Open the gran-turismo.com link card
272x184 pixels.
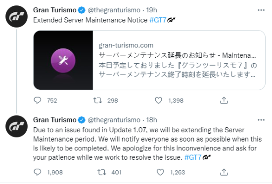(149, 60)
